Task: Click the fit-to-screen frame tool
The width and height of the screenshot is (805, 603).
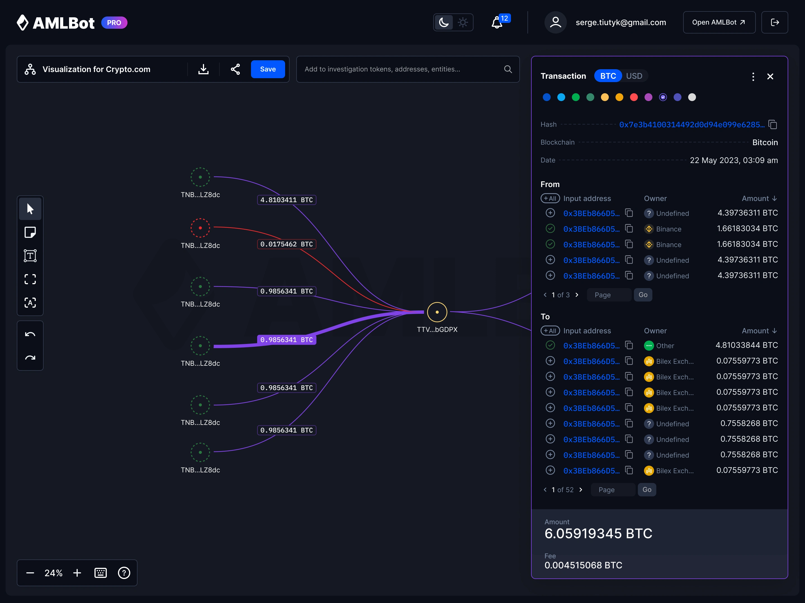Action: pyautogui.click(x=30, y=279)
